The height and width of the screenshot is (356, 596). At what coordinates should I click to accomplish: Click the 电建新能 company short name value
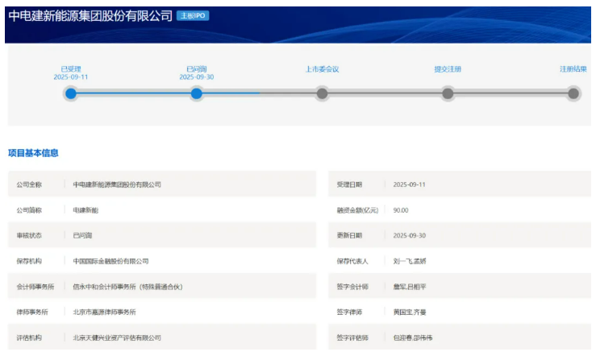point(85,210)
